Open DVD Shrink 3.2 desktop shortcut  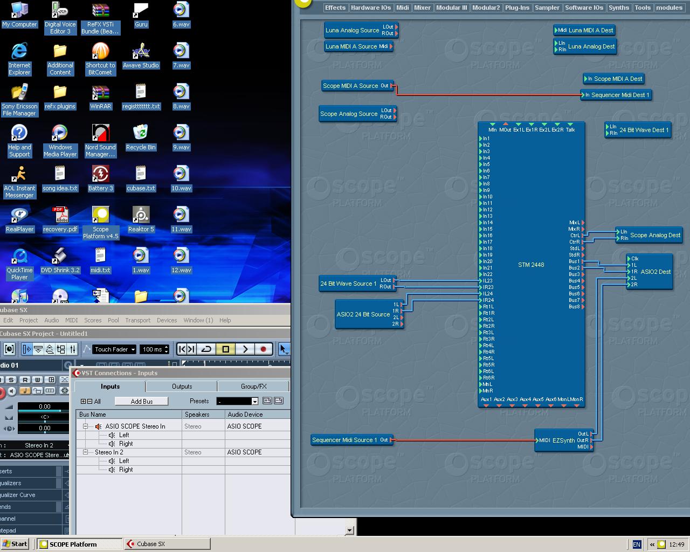(x=60, y=260)
